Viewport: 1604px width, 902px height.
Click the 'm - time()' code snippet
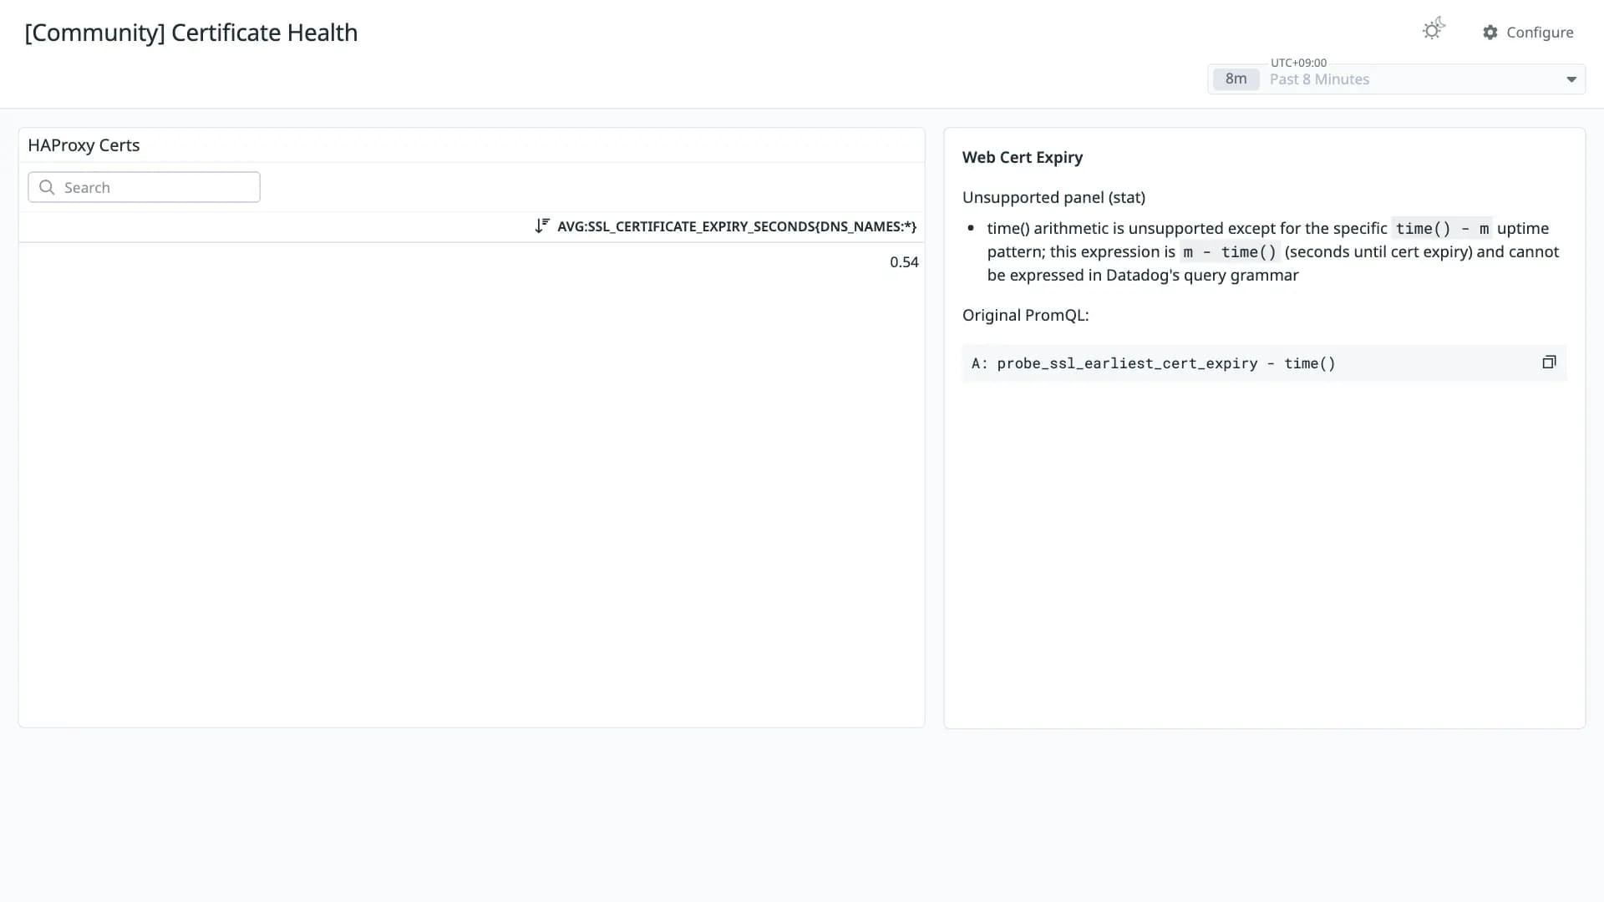coord(1230,252)
